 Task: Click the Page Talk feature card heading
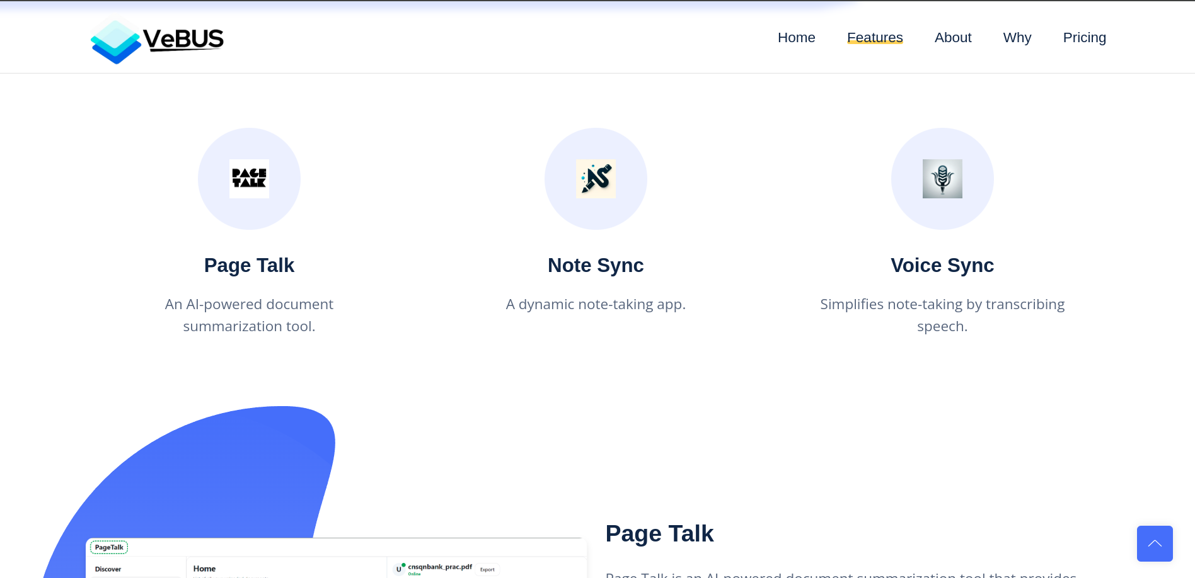[249, 266]
